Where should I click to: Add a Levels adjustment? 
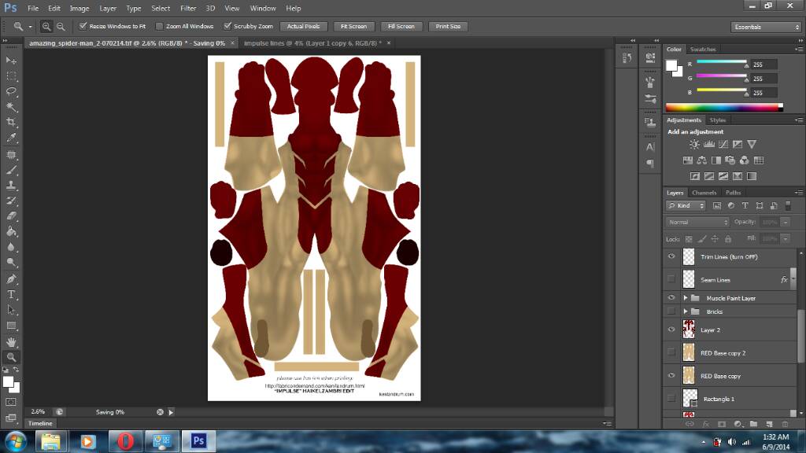709,145
